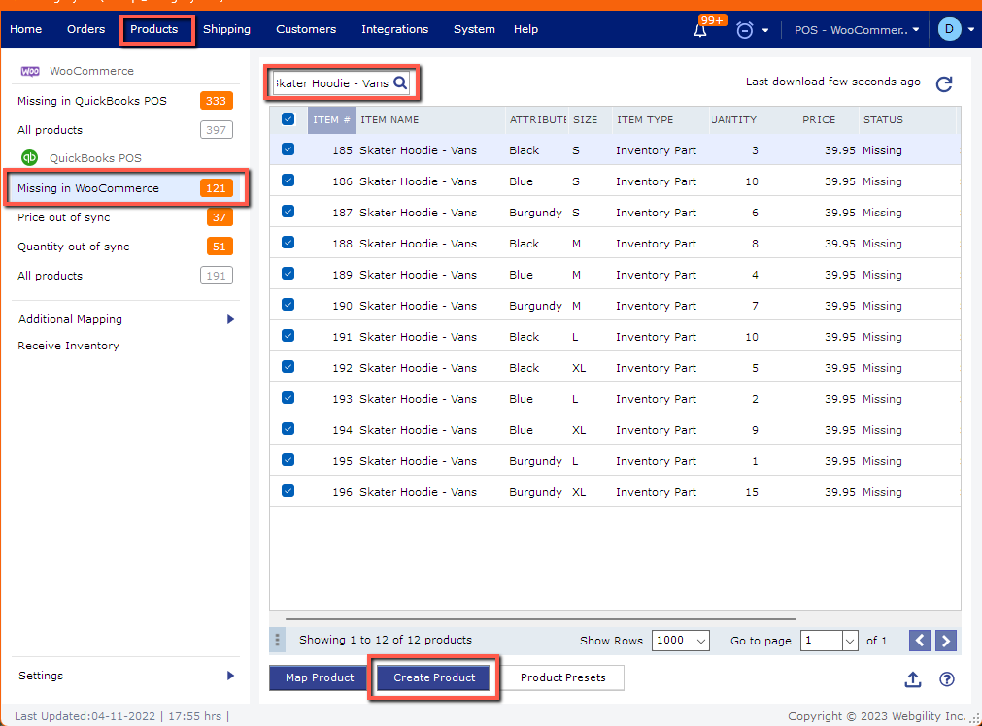Click the alarm clock scheduler icon
Screen dimensions: 982x726
click(x=745, y=30)
